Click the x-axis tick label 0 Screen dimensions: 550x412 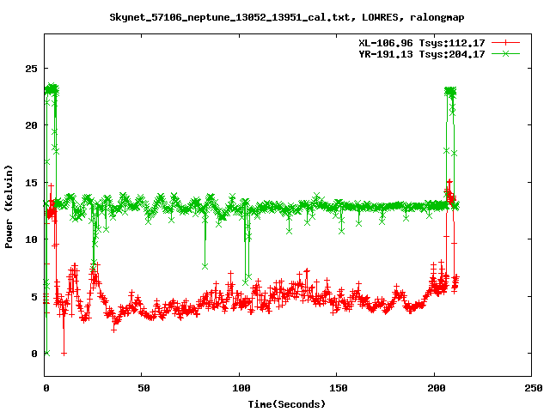[46, 388]
